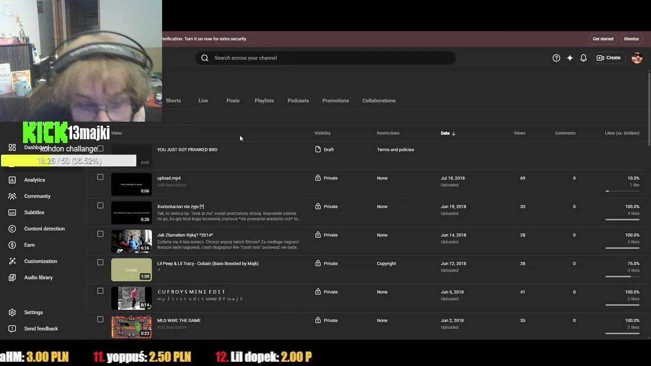Click the Xxxtentacion nie żyje video title

(181, 206)
